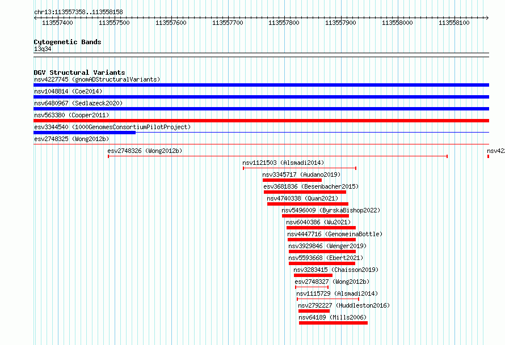Select the red bar under nsv563380
Screen dimensions: 505x345
point(261,121)
